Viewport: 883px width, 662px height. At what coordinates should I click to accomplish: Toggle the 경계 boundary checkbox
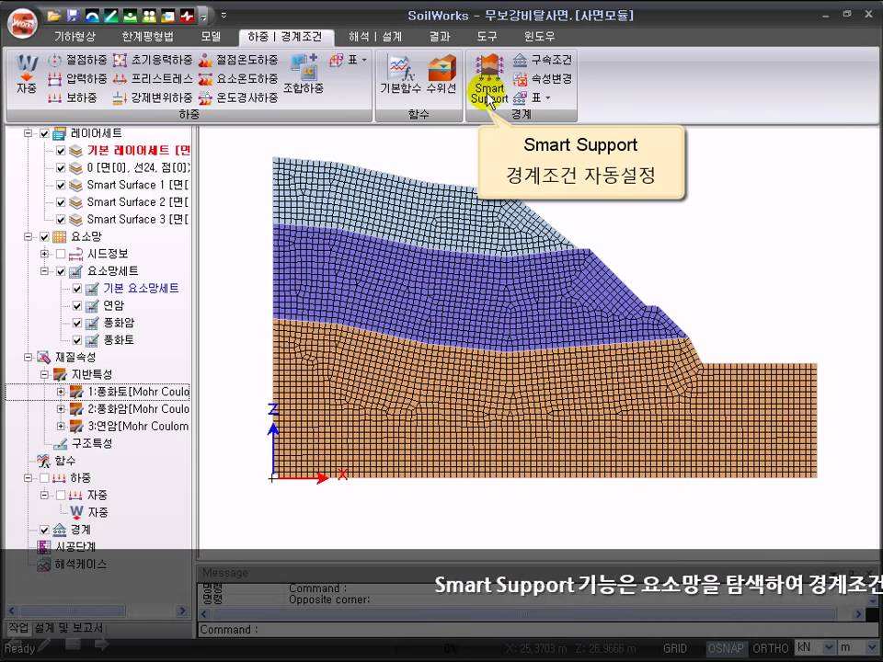pyautogui.click(x=44, y=531)
